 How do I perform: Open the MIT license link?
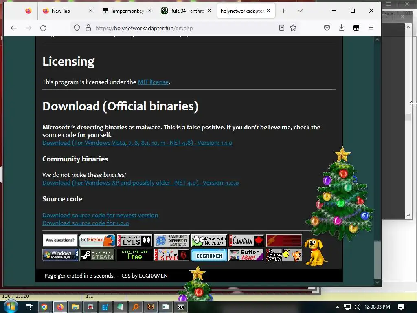pos(153,82)
